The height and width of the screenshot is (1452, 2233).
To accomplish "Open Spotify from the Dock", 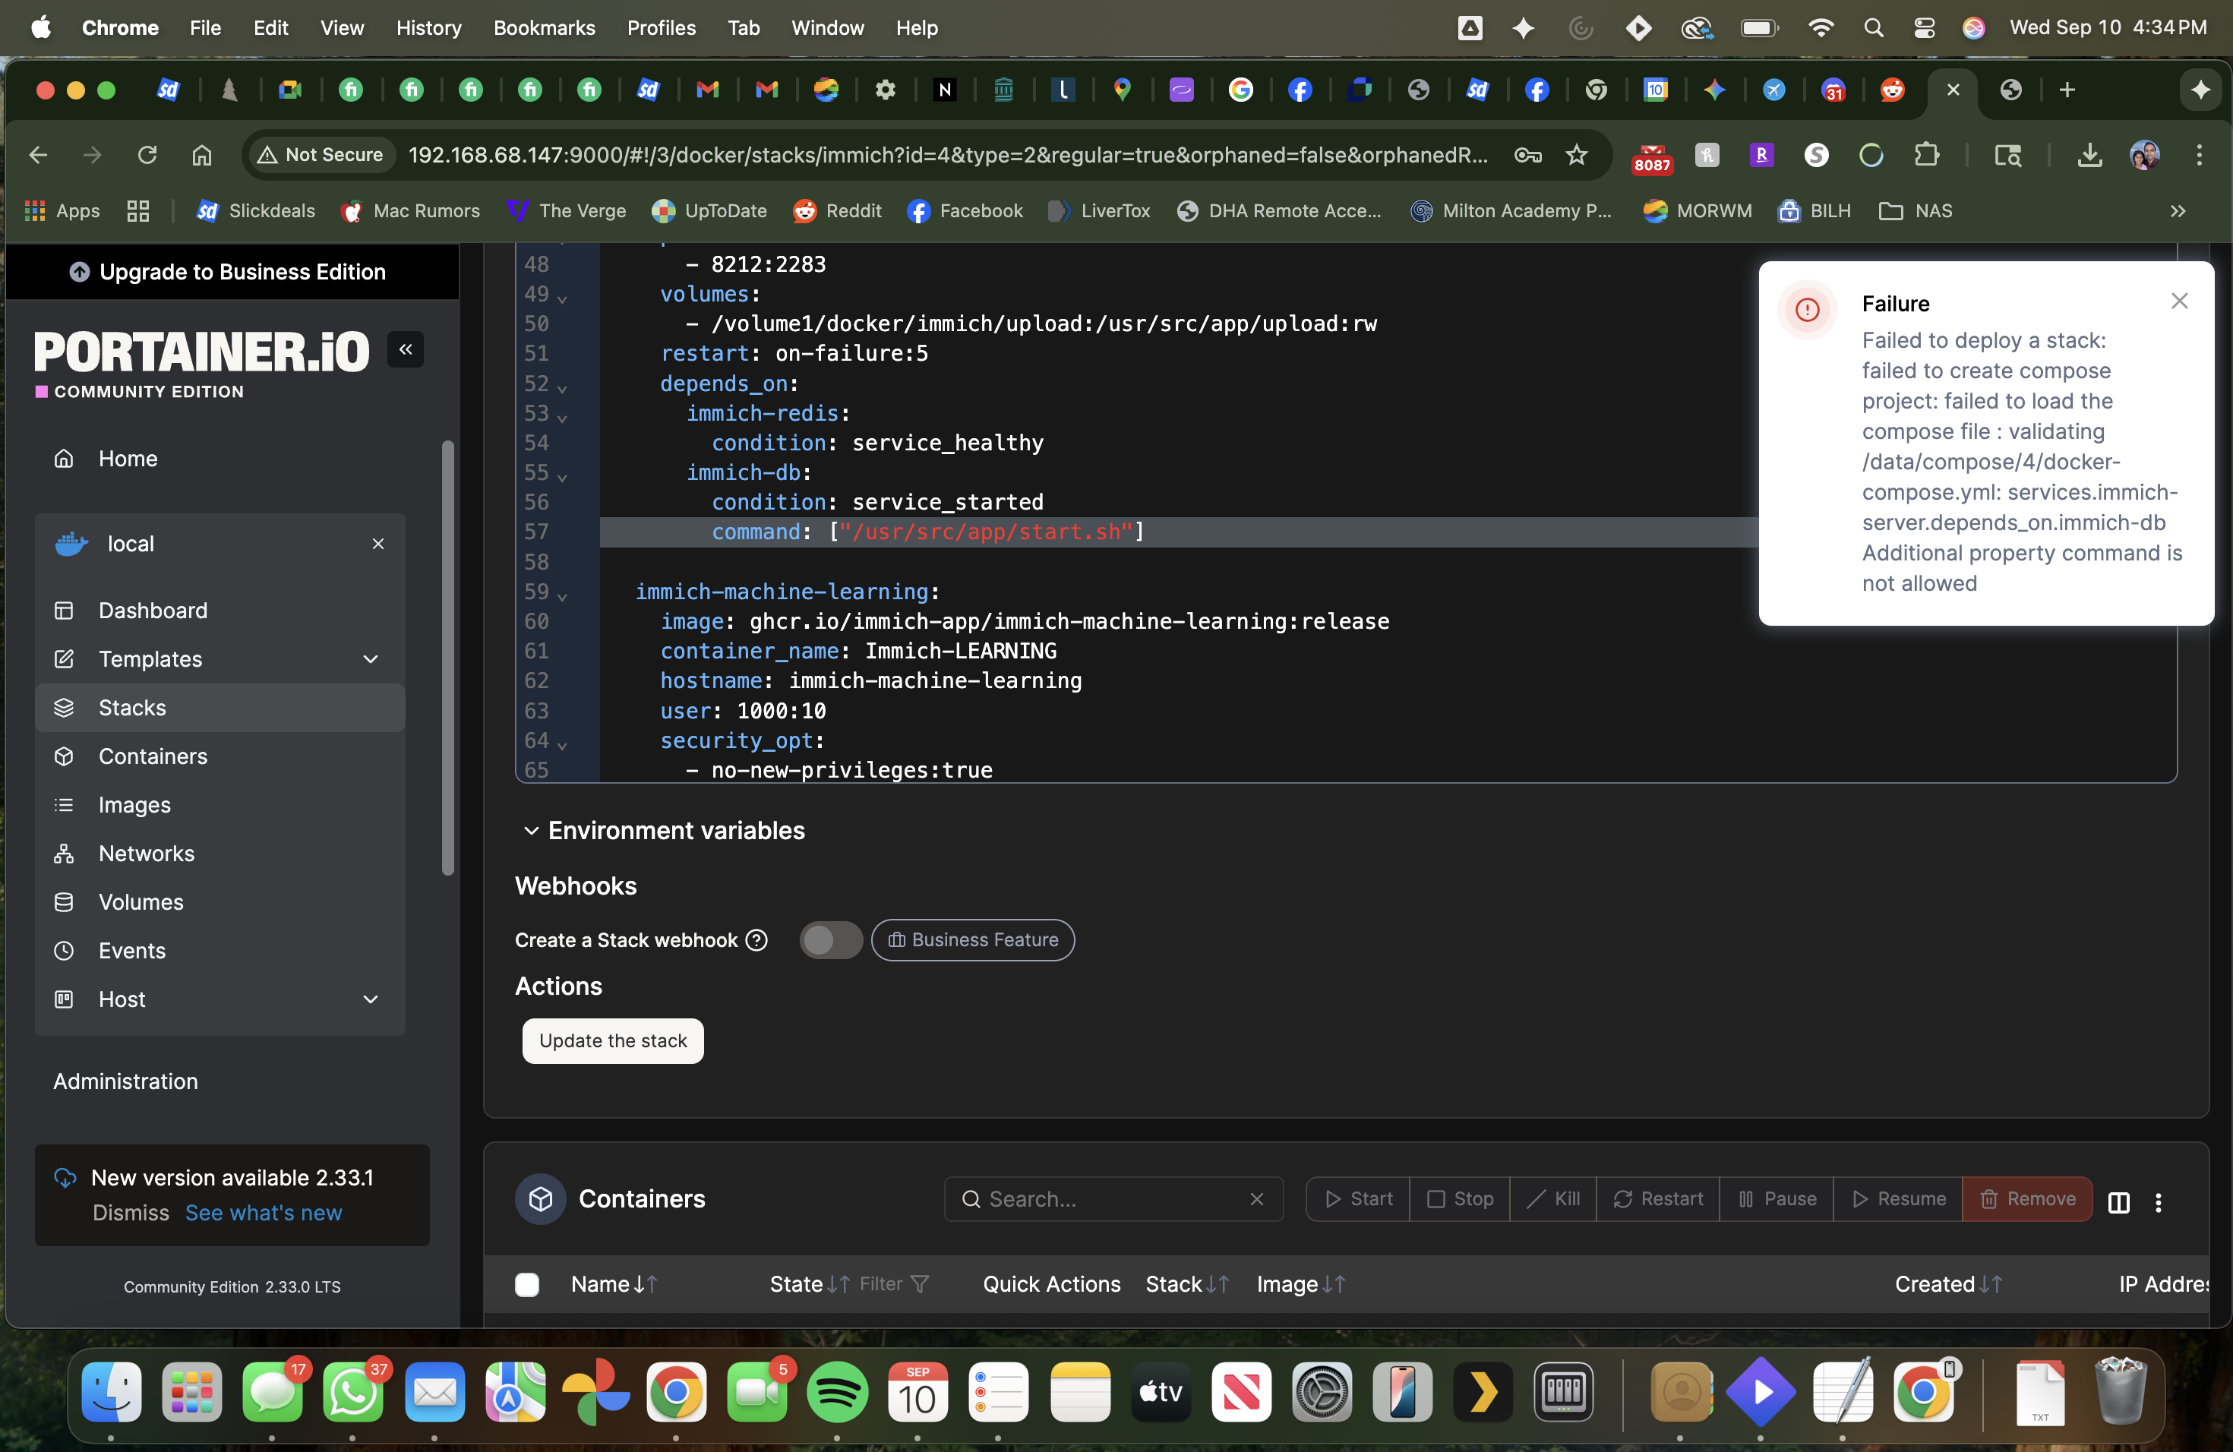I will click(837, 1391).
